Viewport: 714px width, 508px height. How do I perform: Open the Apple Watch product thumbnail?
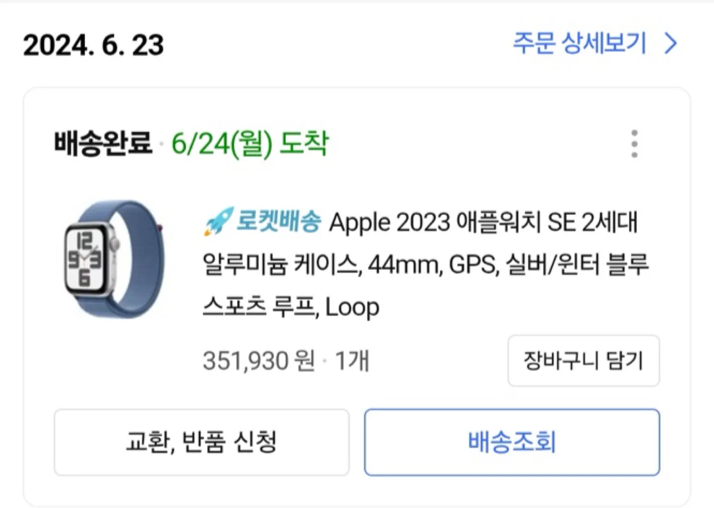(x=114, y=259)
